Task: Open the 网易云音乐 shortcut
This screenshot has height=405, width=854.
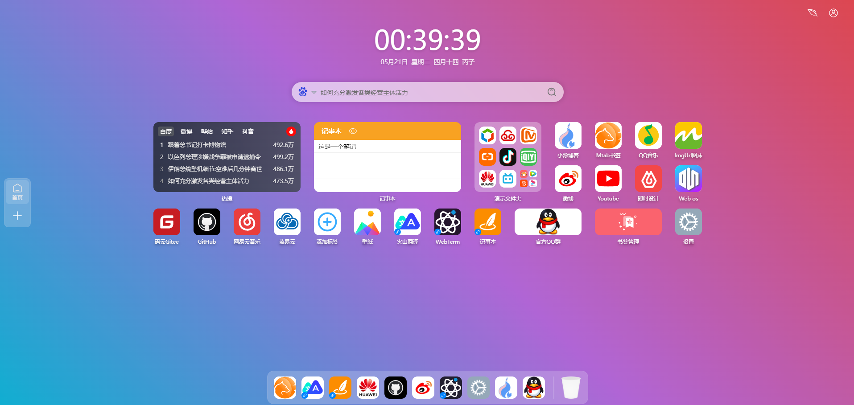Action: 247,222
